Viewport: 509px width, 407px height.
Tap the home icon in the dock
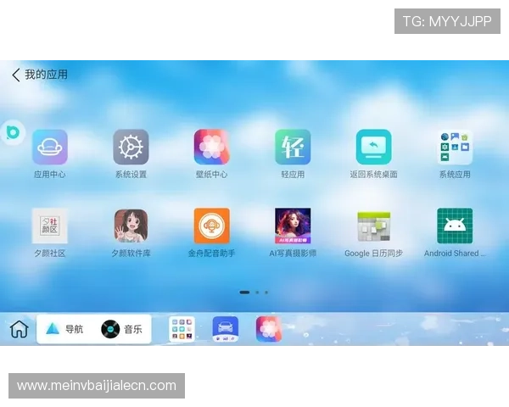20,330
